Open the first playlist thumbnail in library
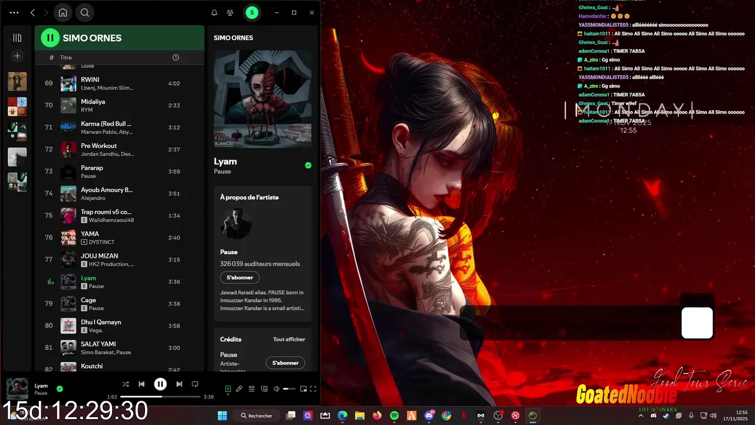Screen dimensions: 755x425 click(17, 81)
